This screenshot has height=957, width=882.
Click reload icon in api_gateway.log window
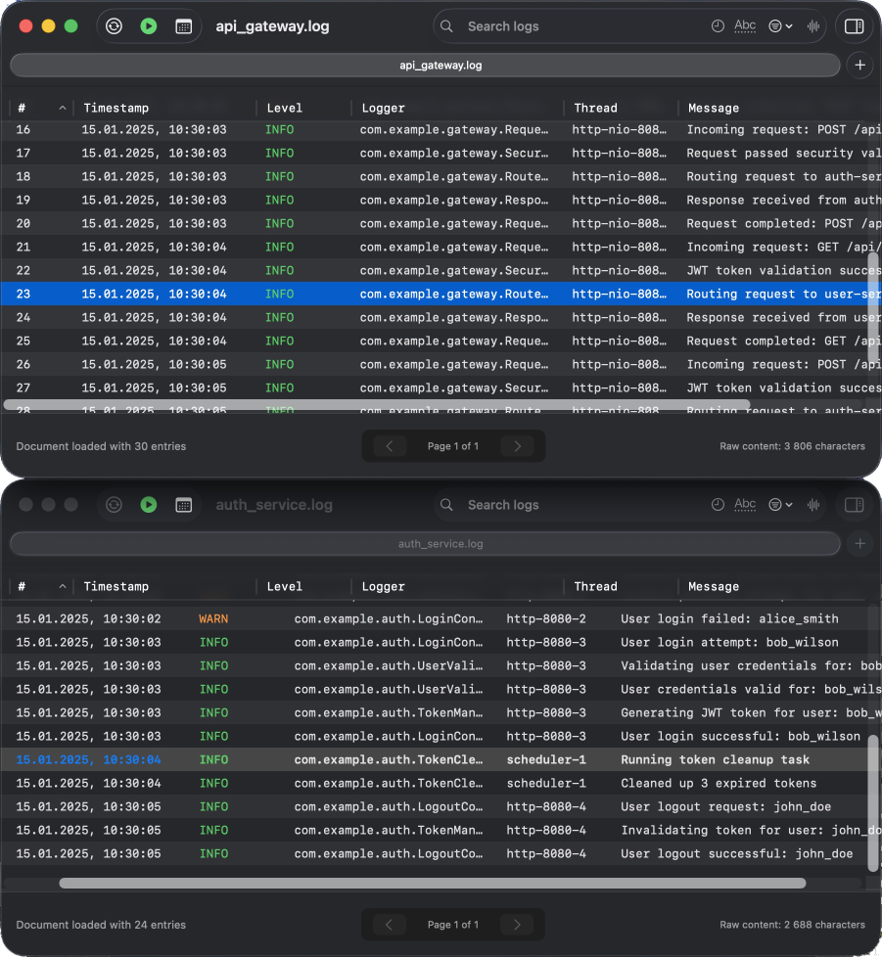click(114, 26)
